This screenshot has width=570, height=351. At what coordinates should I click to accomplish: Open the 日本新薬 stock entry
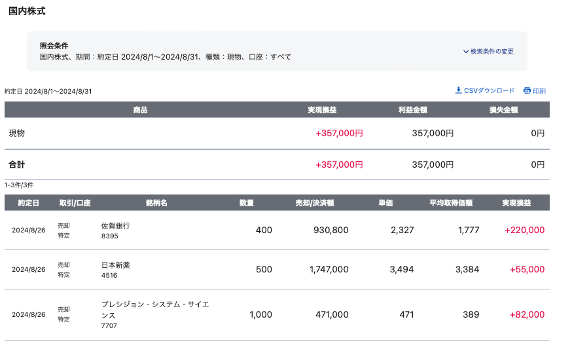click(116, 265)
